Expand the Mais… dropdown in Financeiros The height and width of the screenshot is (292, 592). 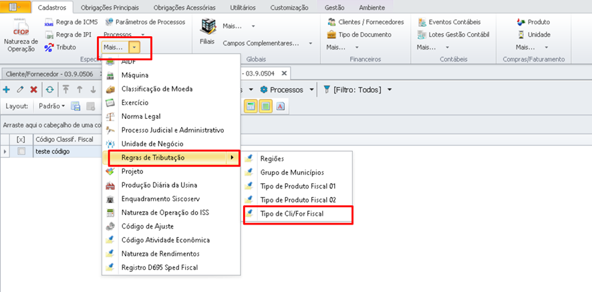[x=356, y=47]
